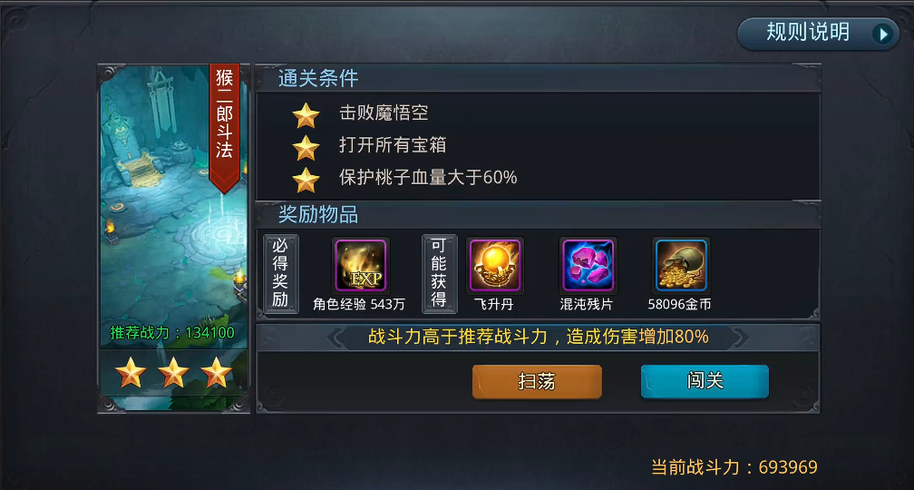Click the 推荐战力:134100 text
This screenshot has height=490, width=914.
(172, 332)
